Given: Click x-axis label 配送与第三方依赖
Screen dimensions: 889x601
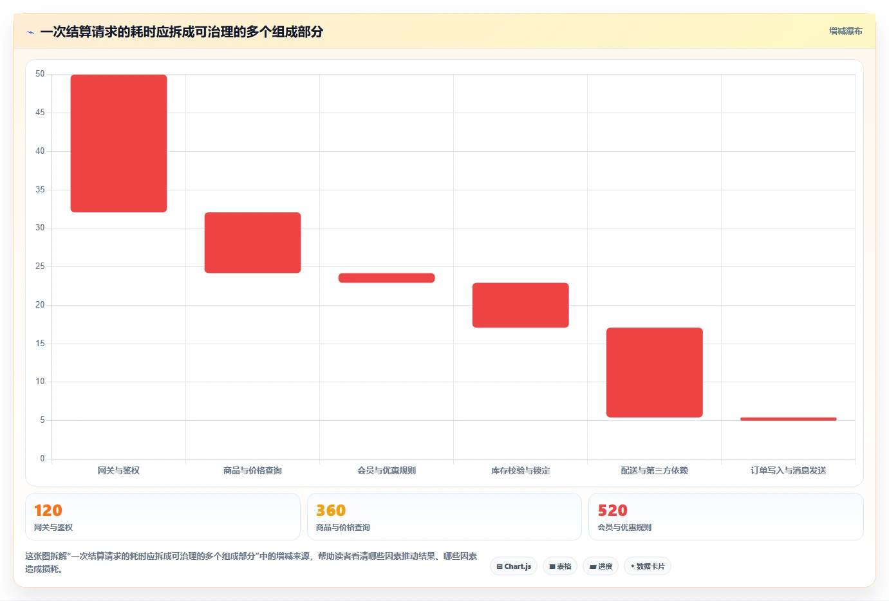Looking at the screenshot, I should point(654,470).
